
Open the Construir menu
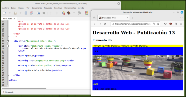[x=58, y=8]
